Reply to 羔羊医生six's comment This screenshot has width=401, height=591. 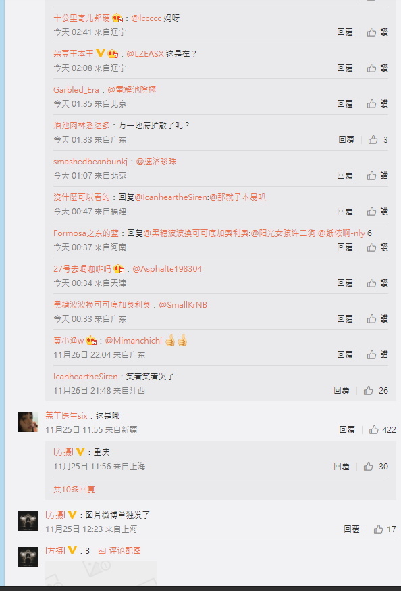pos(347,429)
